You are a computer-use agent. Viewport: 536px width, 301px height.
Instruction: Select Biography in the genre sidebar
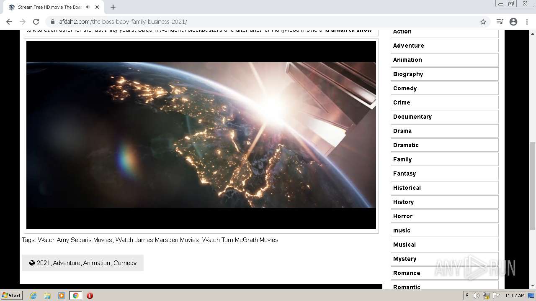coord(444,74)
